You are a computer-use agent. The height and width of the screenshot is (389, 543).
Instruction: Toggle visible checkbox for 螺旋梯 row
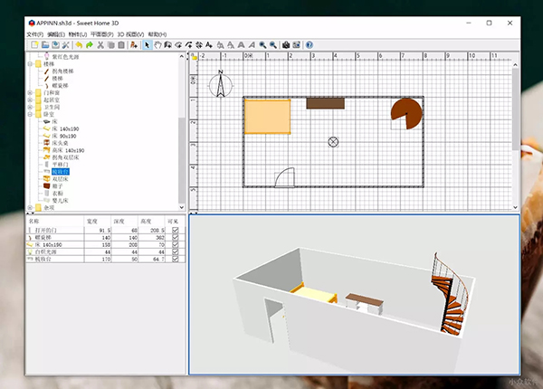click(176, 238)
